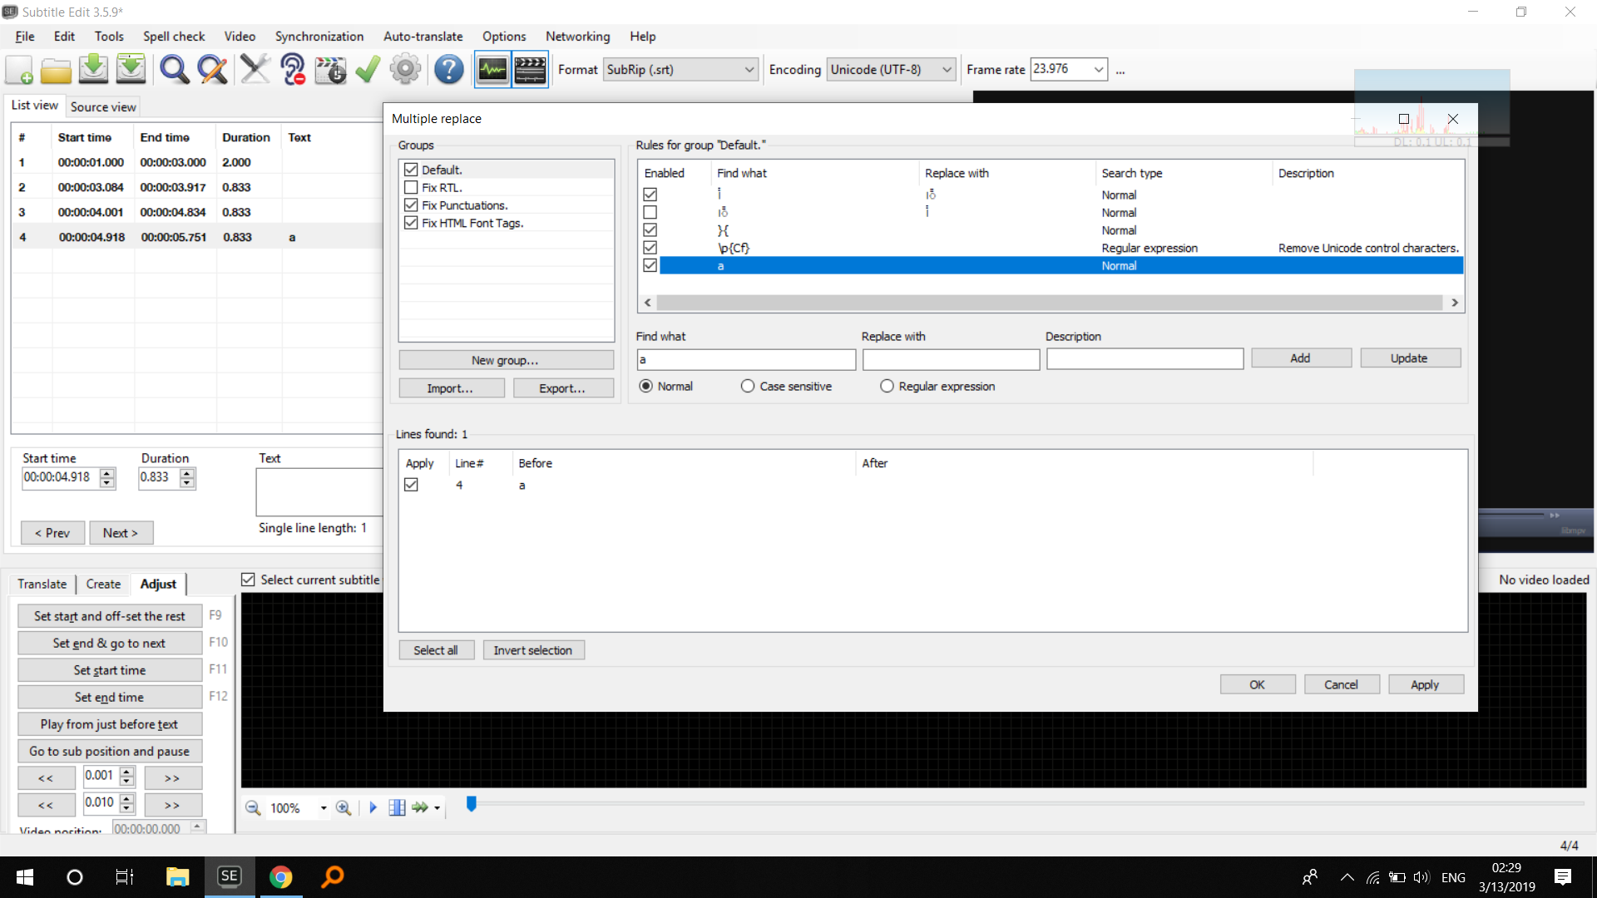Open Help with the question mark icon
This screenshot has height=898, width=1597.
click(448, 70)
